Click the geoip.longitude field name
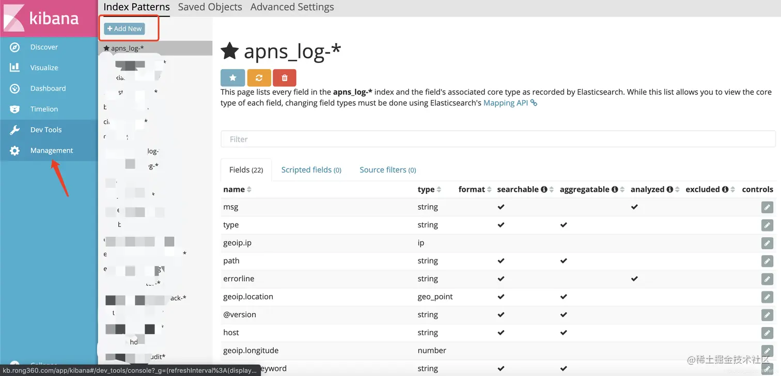This screenshot has width=781, height=376. pyautogui.click(x=251, y=350)
